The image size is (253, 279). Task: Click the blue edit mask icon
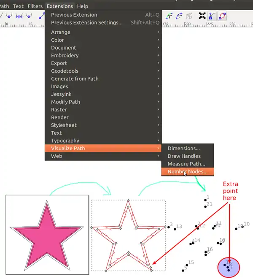click(x=179, y=16)
